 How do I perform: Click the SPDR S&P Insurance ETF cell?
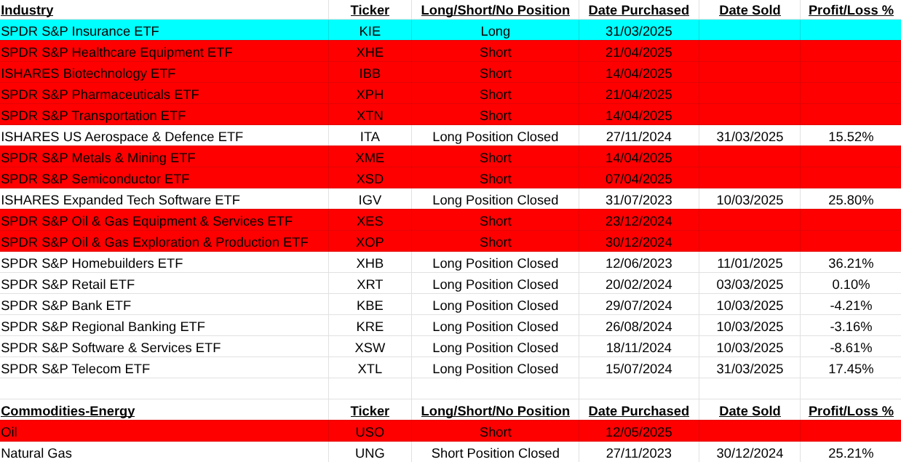80,31
